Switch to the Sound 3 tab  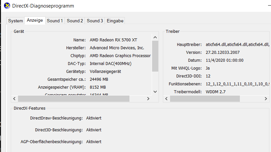point(95,21)
